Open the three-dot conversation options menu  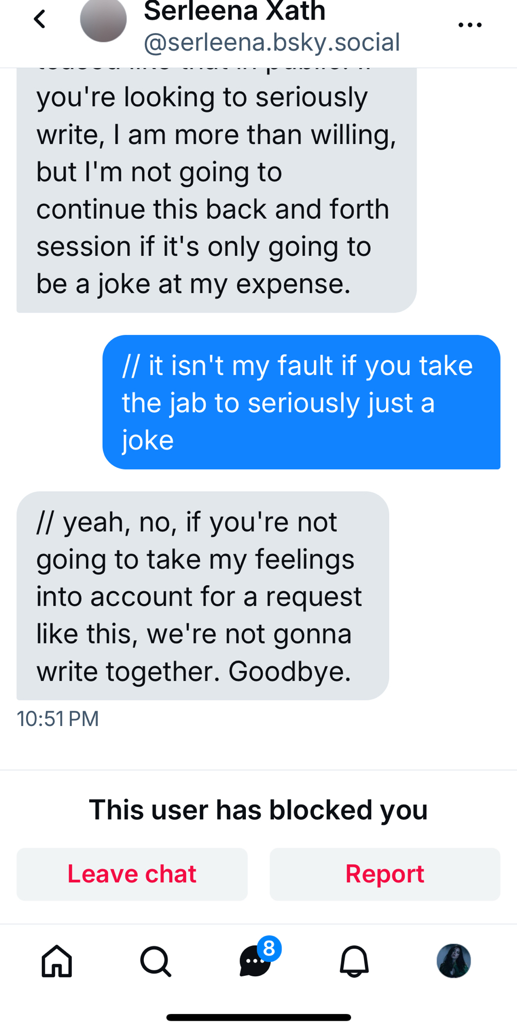point(470,24)
